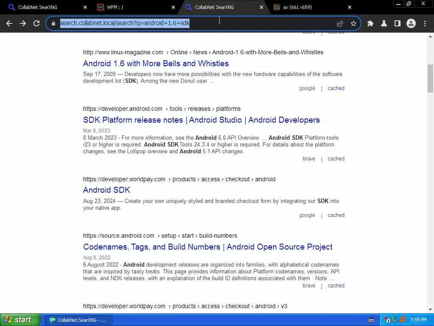Toggle the browser side panel icon
434x326 pixels.
(398, 23)
